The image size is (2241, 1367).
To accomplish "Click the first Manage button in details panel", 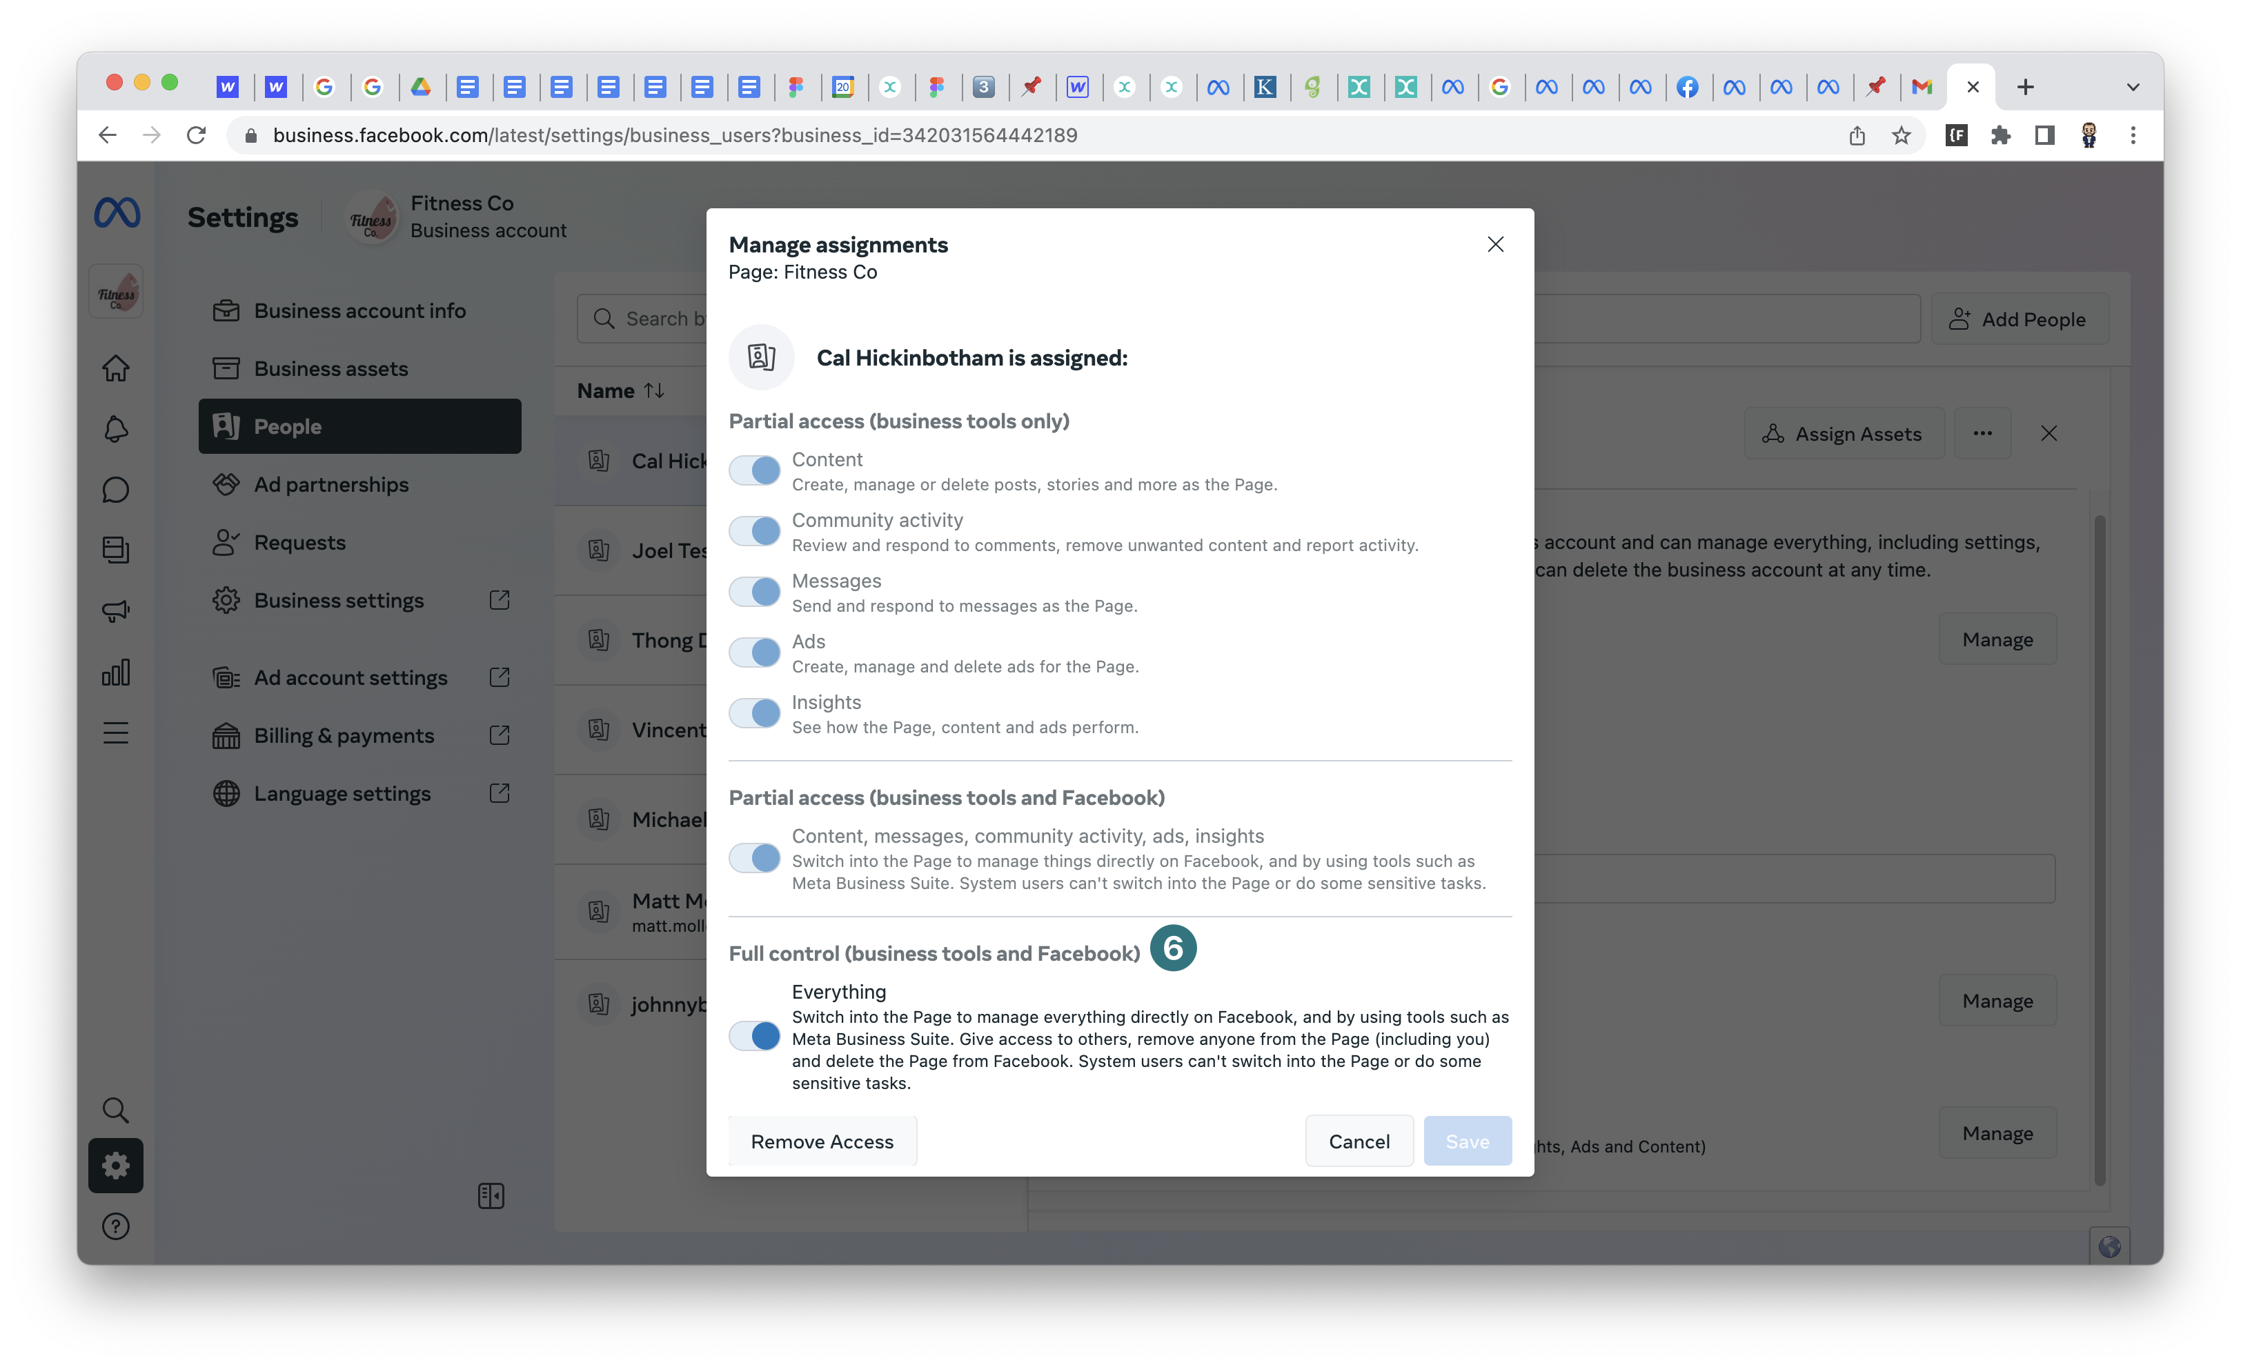I will tap(1997, 639).
